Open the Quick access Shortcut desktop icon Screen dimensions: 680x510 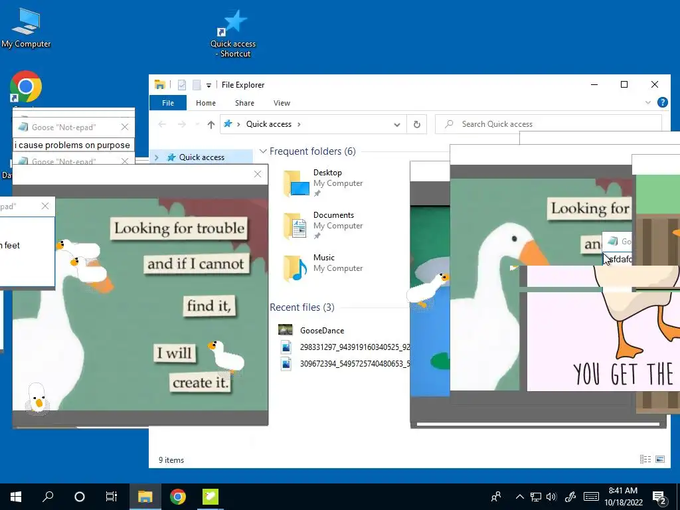(233, 34)
